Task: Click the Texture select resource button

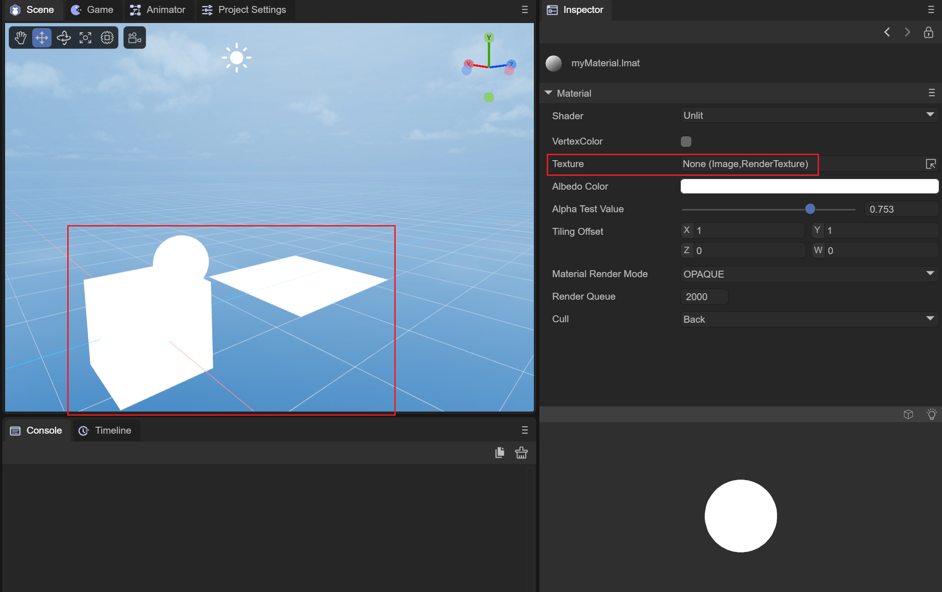Action: point(930,164)
